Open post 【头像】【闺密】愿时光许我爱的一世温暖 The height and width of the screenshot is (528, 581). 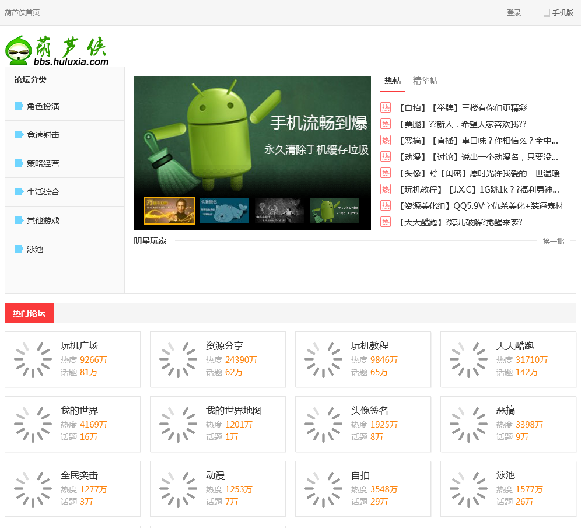(x=478, y=173)
